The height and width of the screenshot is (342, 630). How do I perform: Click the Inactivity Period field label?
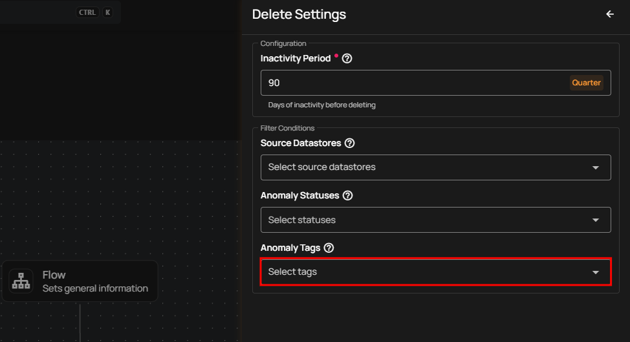coord(295,58)
